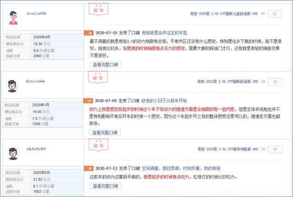Screen dimensions: 293x197
Task: Open review title 舒适的小日子从新车开始
Action: click(x=164, y=101)
